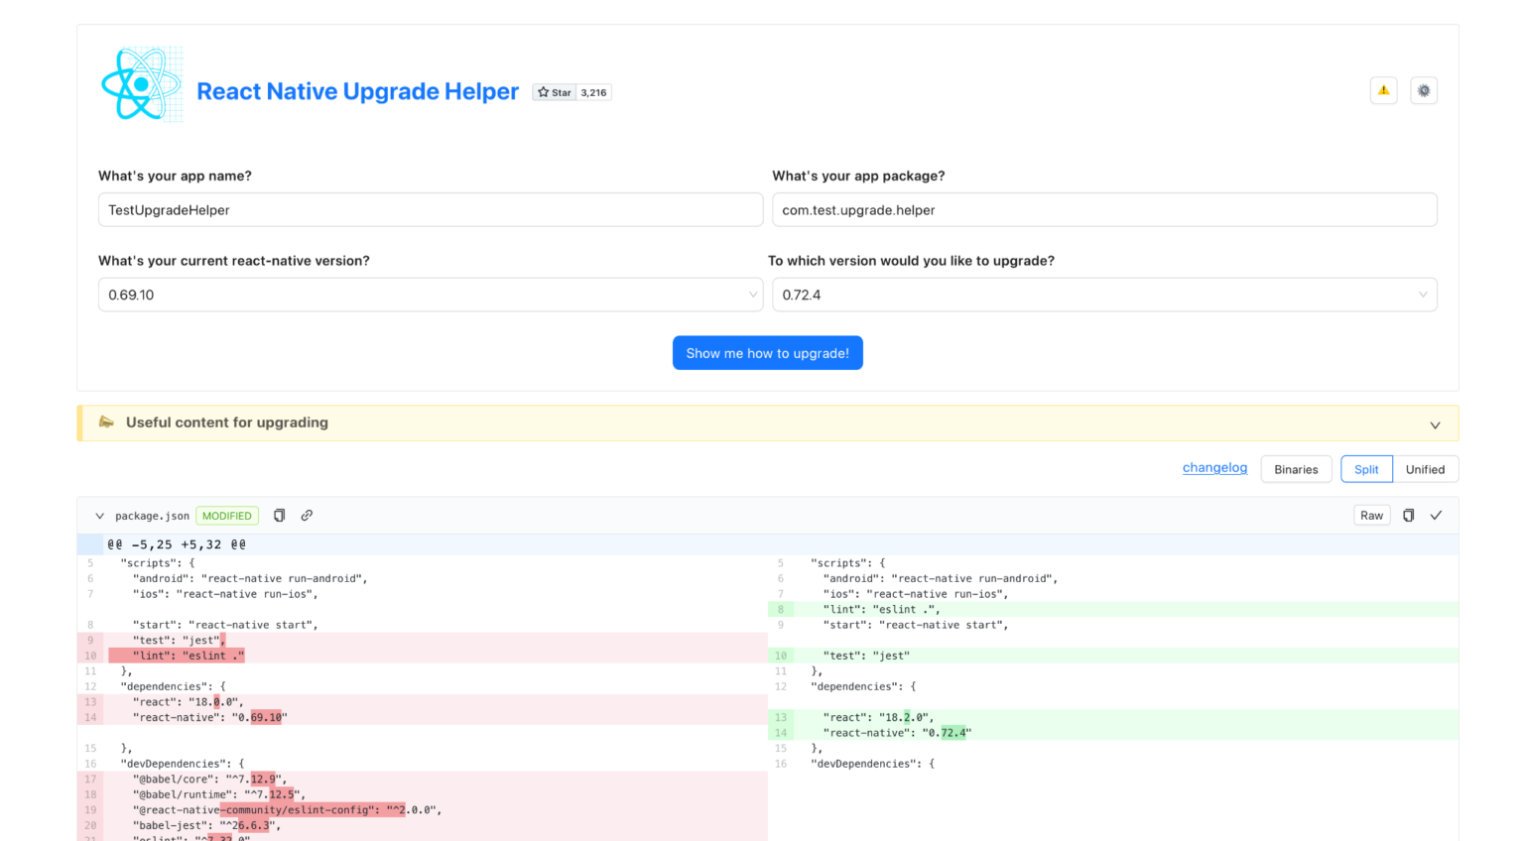Screen dimensions: 1524x841
Task: Click the copy icon beside package.json filename
Action: 279,515
